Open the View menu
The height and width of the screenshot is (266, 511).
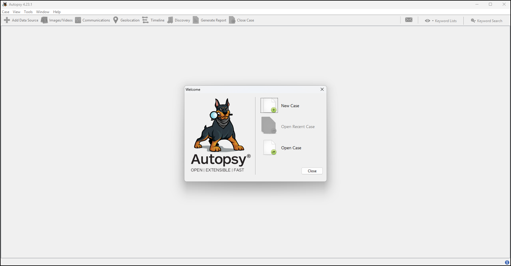click(x=16, y=12)
